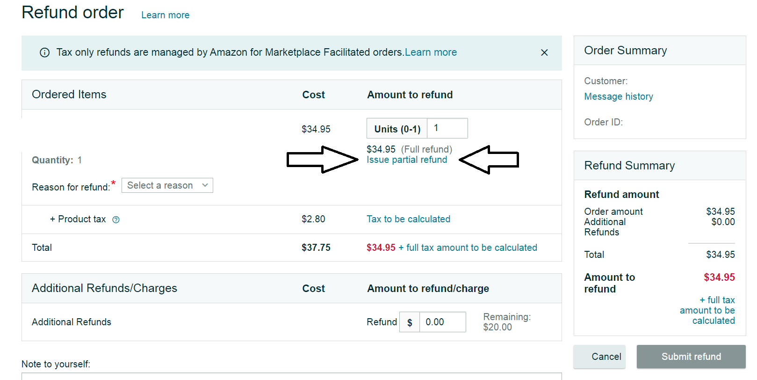
Task: Open the Select a reason dropdown
Action: (x=167, y=185)
